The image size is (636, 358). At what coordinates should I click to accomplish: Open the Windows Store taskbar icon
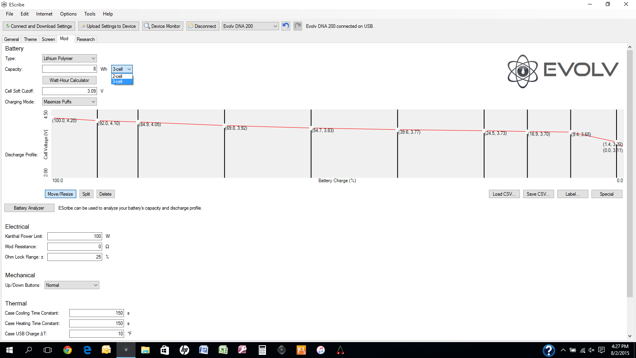click(x=165, y=350)
